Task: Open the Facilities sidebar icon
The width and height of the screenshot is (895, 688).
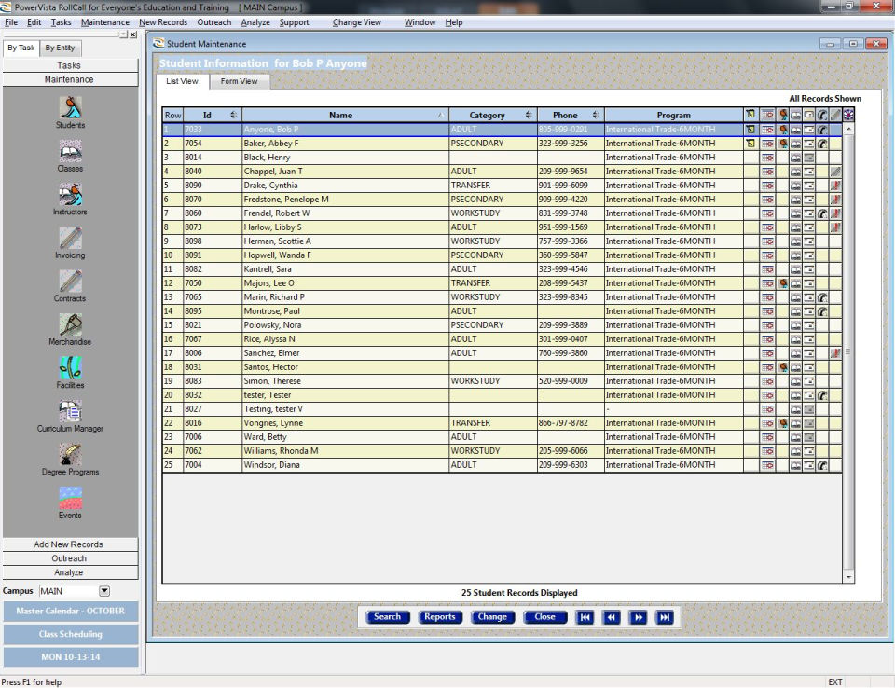Action: click(x=70, y=367)
